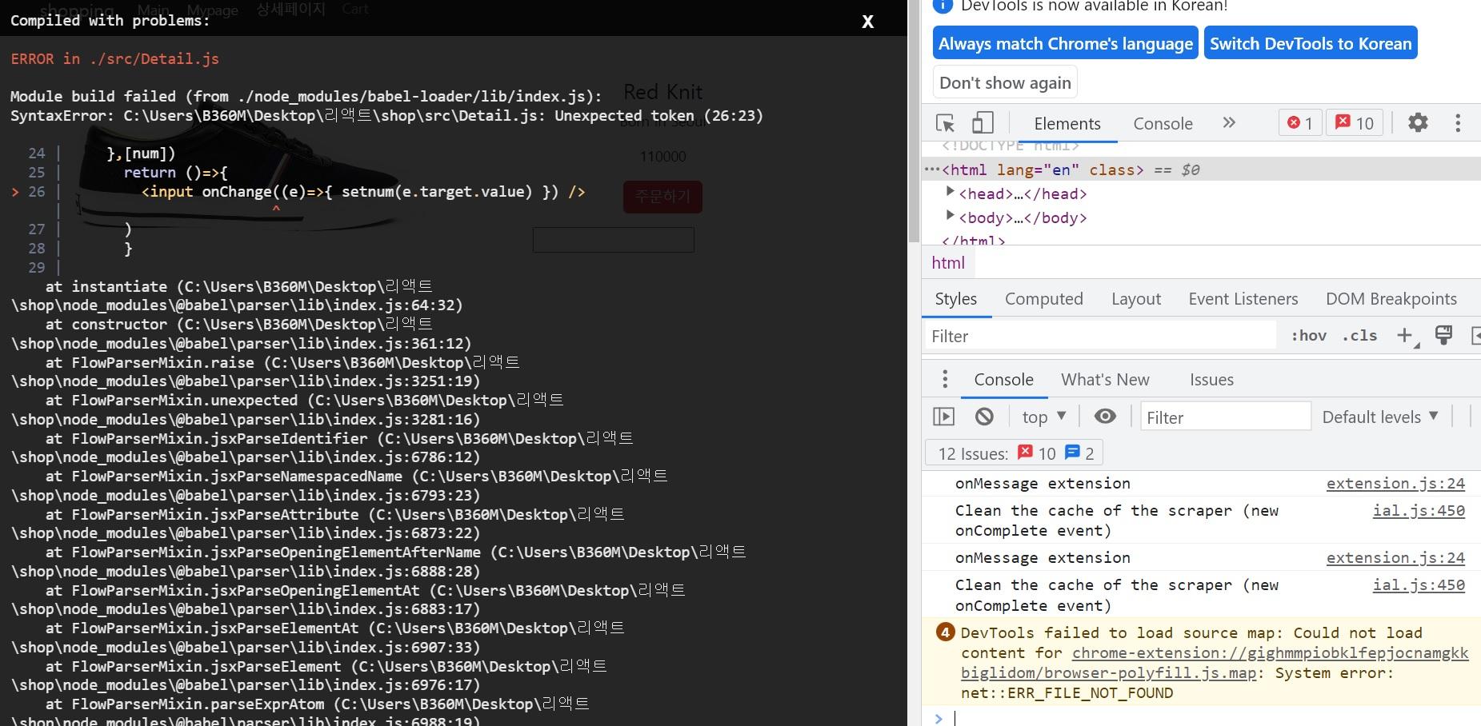Open the drawer three-dot menu
This screenshot has height=726, width=1481.
tap(945, 379)
